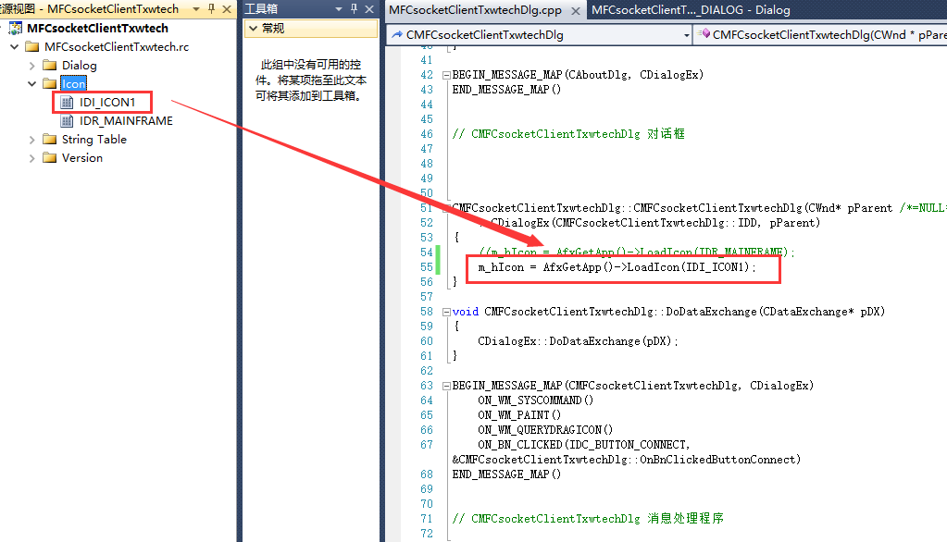Viewport: 947px width, 542px height.
Task: Close the MFCsocketClientTxwtechDlg.cpp tab
Action: click(x=576, y=11)
